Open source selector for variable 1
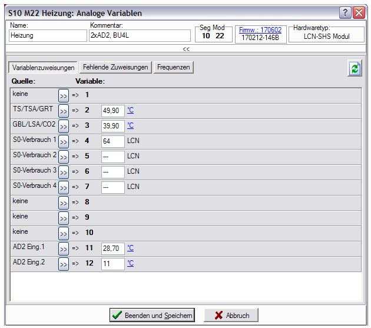 pyautogui.click(x=64, y=95)
